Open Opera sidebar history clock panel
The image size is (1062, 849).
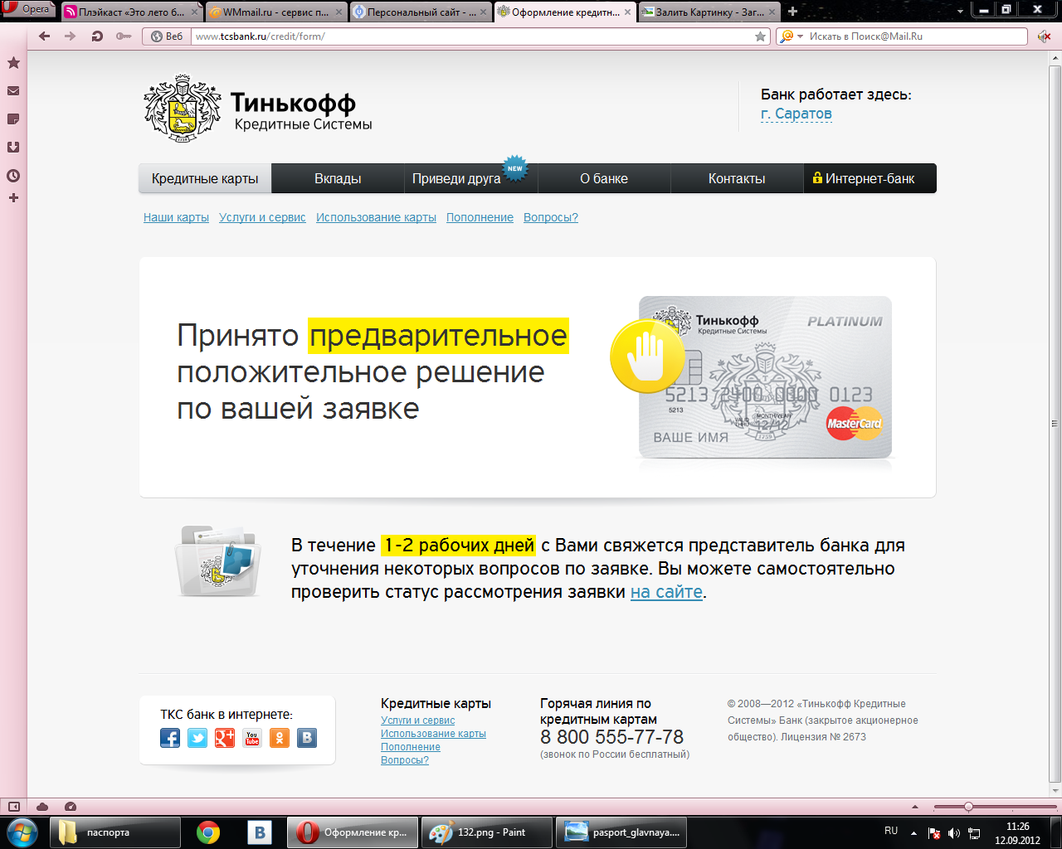click(x=13, y=176)
